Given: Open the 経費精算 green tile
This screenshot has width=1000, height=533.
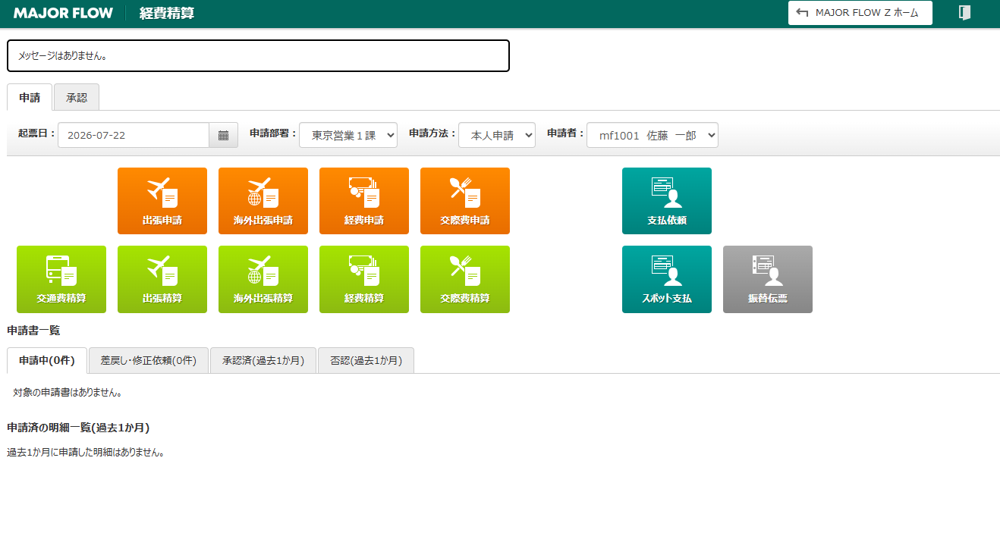Looking at the screenshot, I should [x=364, y=279].
